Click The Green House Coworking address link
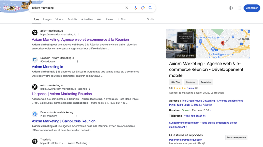The width and height of the screenshot is (263, 147). [x=206, y=103]
